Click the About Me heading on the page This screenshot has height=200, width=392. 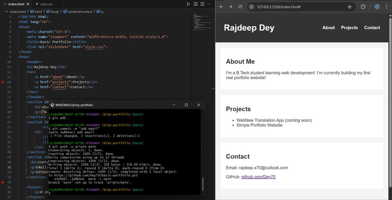pos(240,61)
